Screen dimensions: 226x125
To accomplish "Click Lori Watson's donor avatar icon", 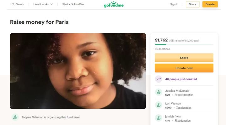I will (x=159, y=105).
